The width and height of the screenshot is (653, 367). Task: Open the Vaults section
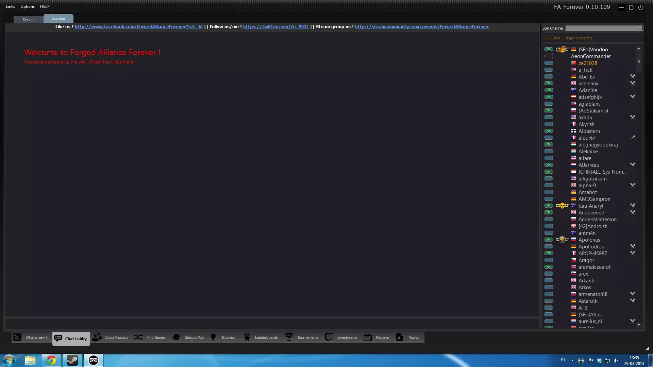(407, 337)
